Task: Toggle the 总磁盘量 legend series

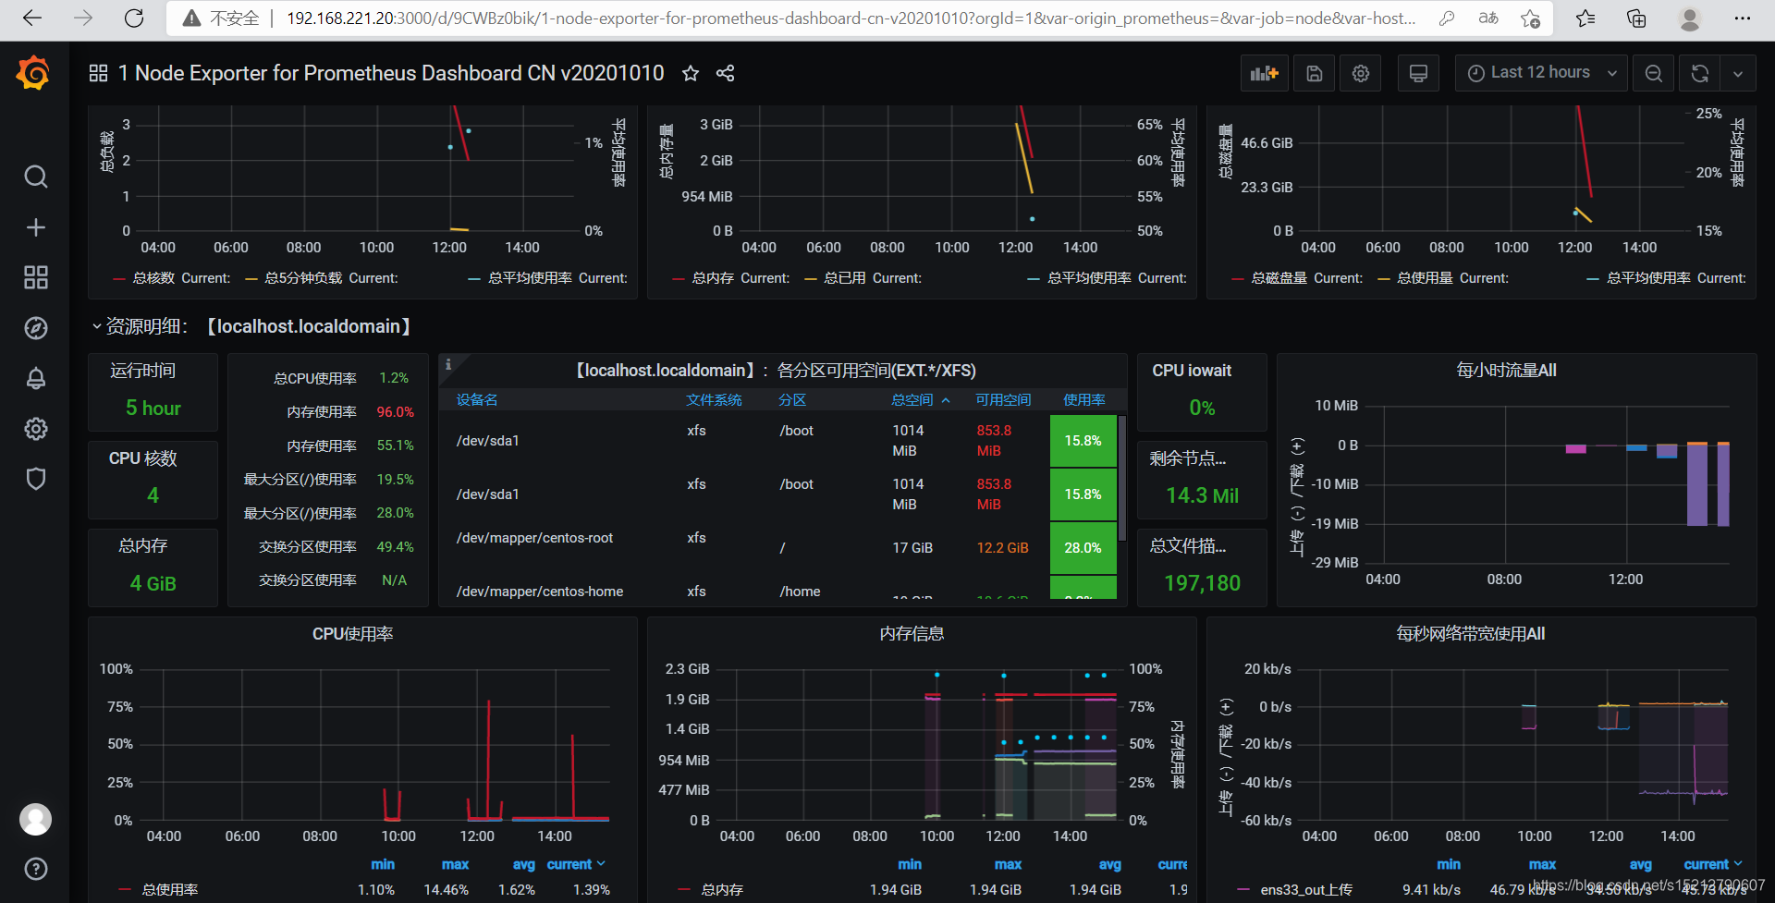Action: (x=1279, y=278)
